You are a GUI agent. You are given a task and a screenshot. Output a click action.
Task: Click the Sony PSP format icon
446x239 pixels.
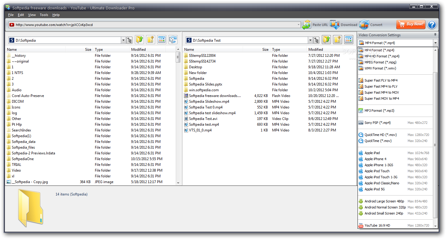point(361,123)
